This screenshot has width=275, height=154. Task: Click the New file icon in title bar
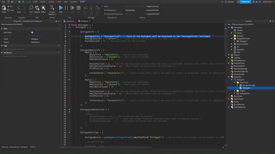point(9,2)
